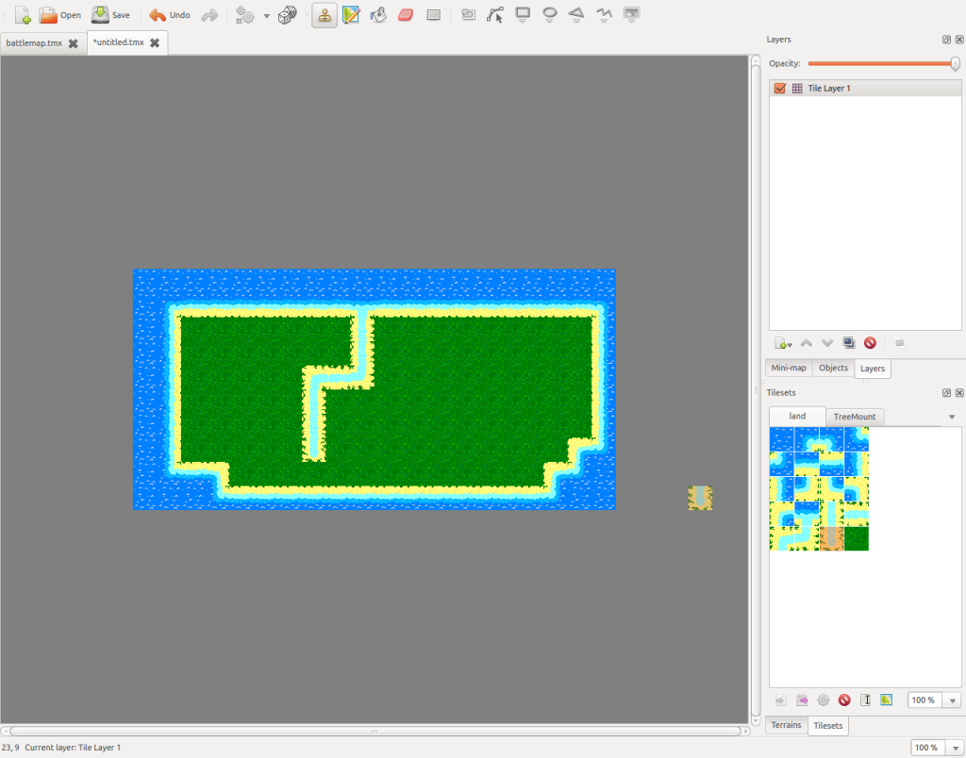Open the tileset list dropdown arrow

pos(952,417)
